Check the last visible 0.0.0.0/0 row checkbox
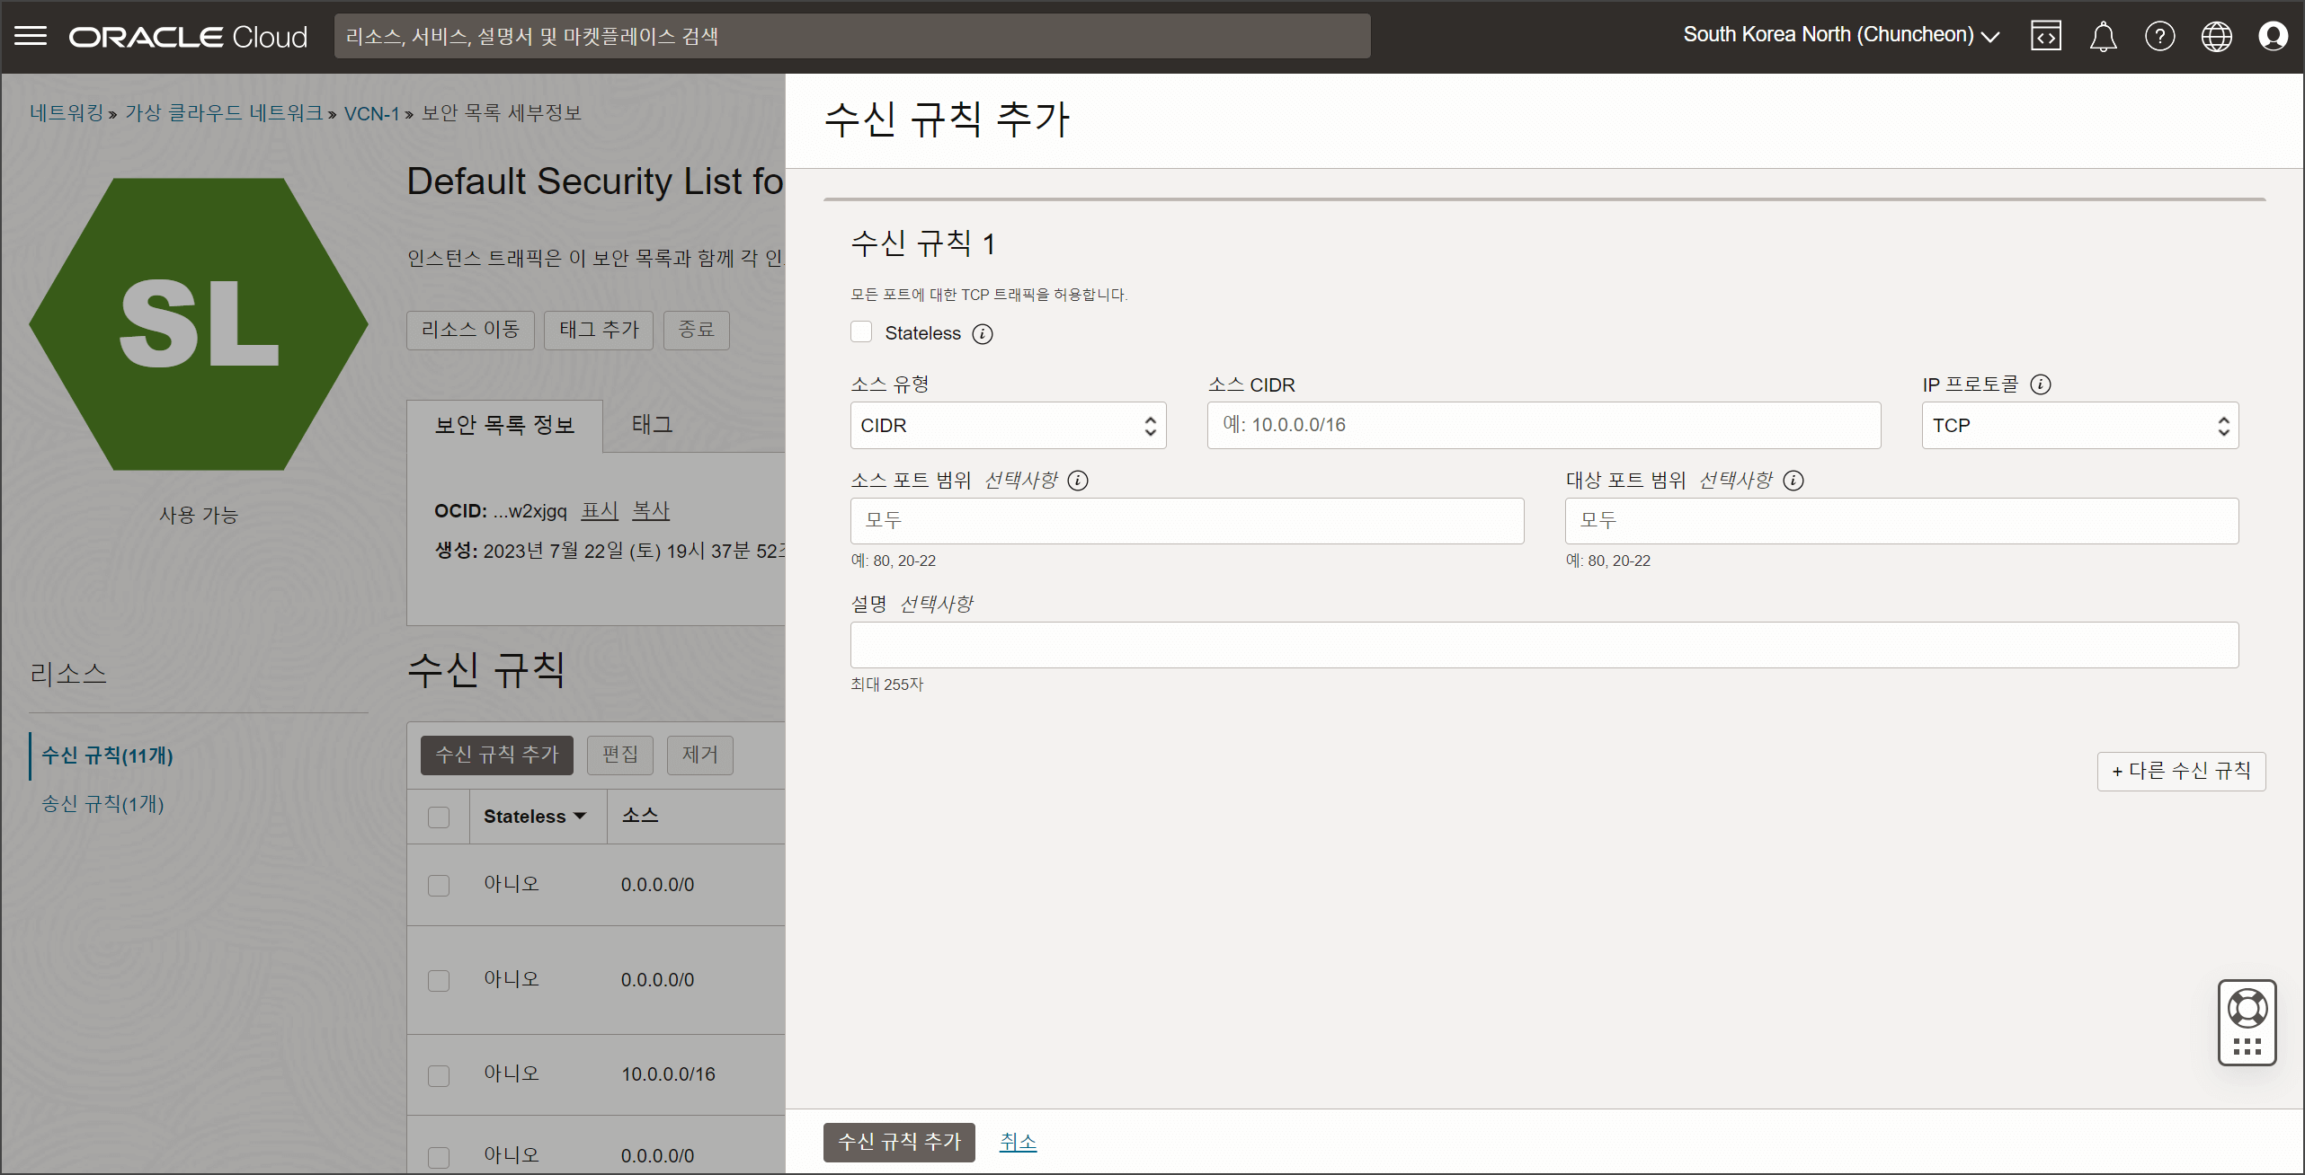Image resolution: width=2305 pixels, height=1175 pixels. [439, 1156]
